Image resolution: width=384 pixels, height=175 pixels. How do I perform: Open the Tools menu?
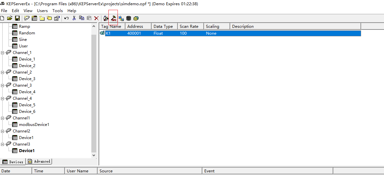tap(58, 10)
